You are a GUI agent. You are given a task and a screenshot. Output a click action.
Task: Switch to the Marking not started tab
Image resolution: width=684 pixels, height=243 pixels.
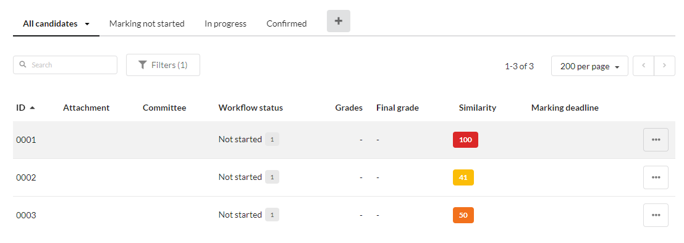[147, 23]
